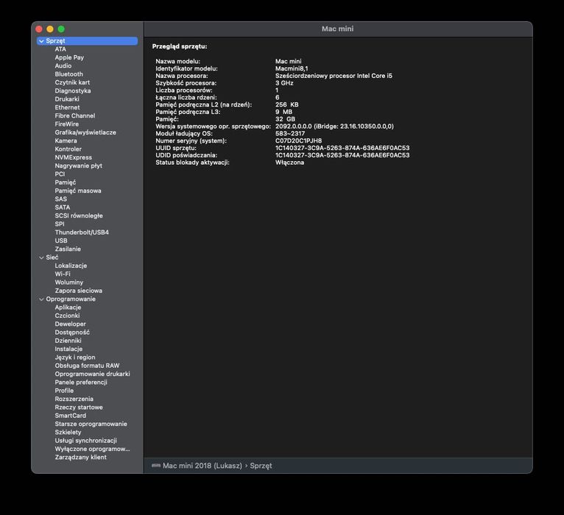Open Czcionki in the sidebar
The width and height of the screenshot is (564, 515).
point(67,316)
